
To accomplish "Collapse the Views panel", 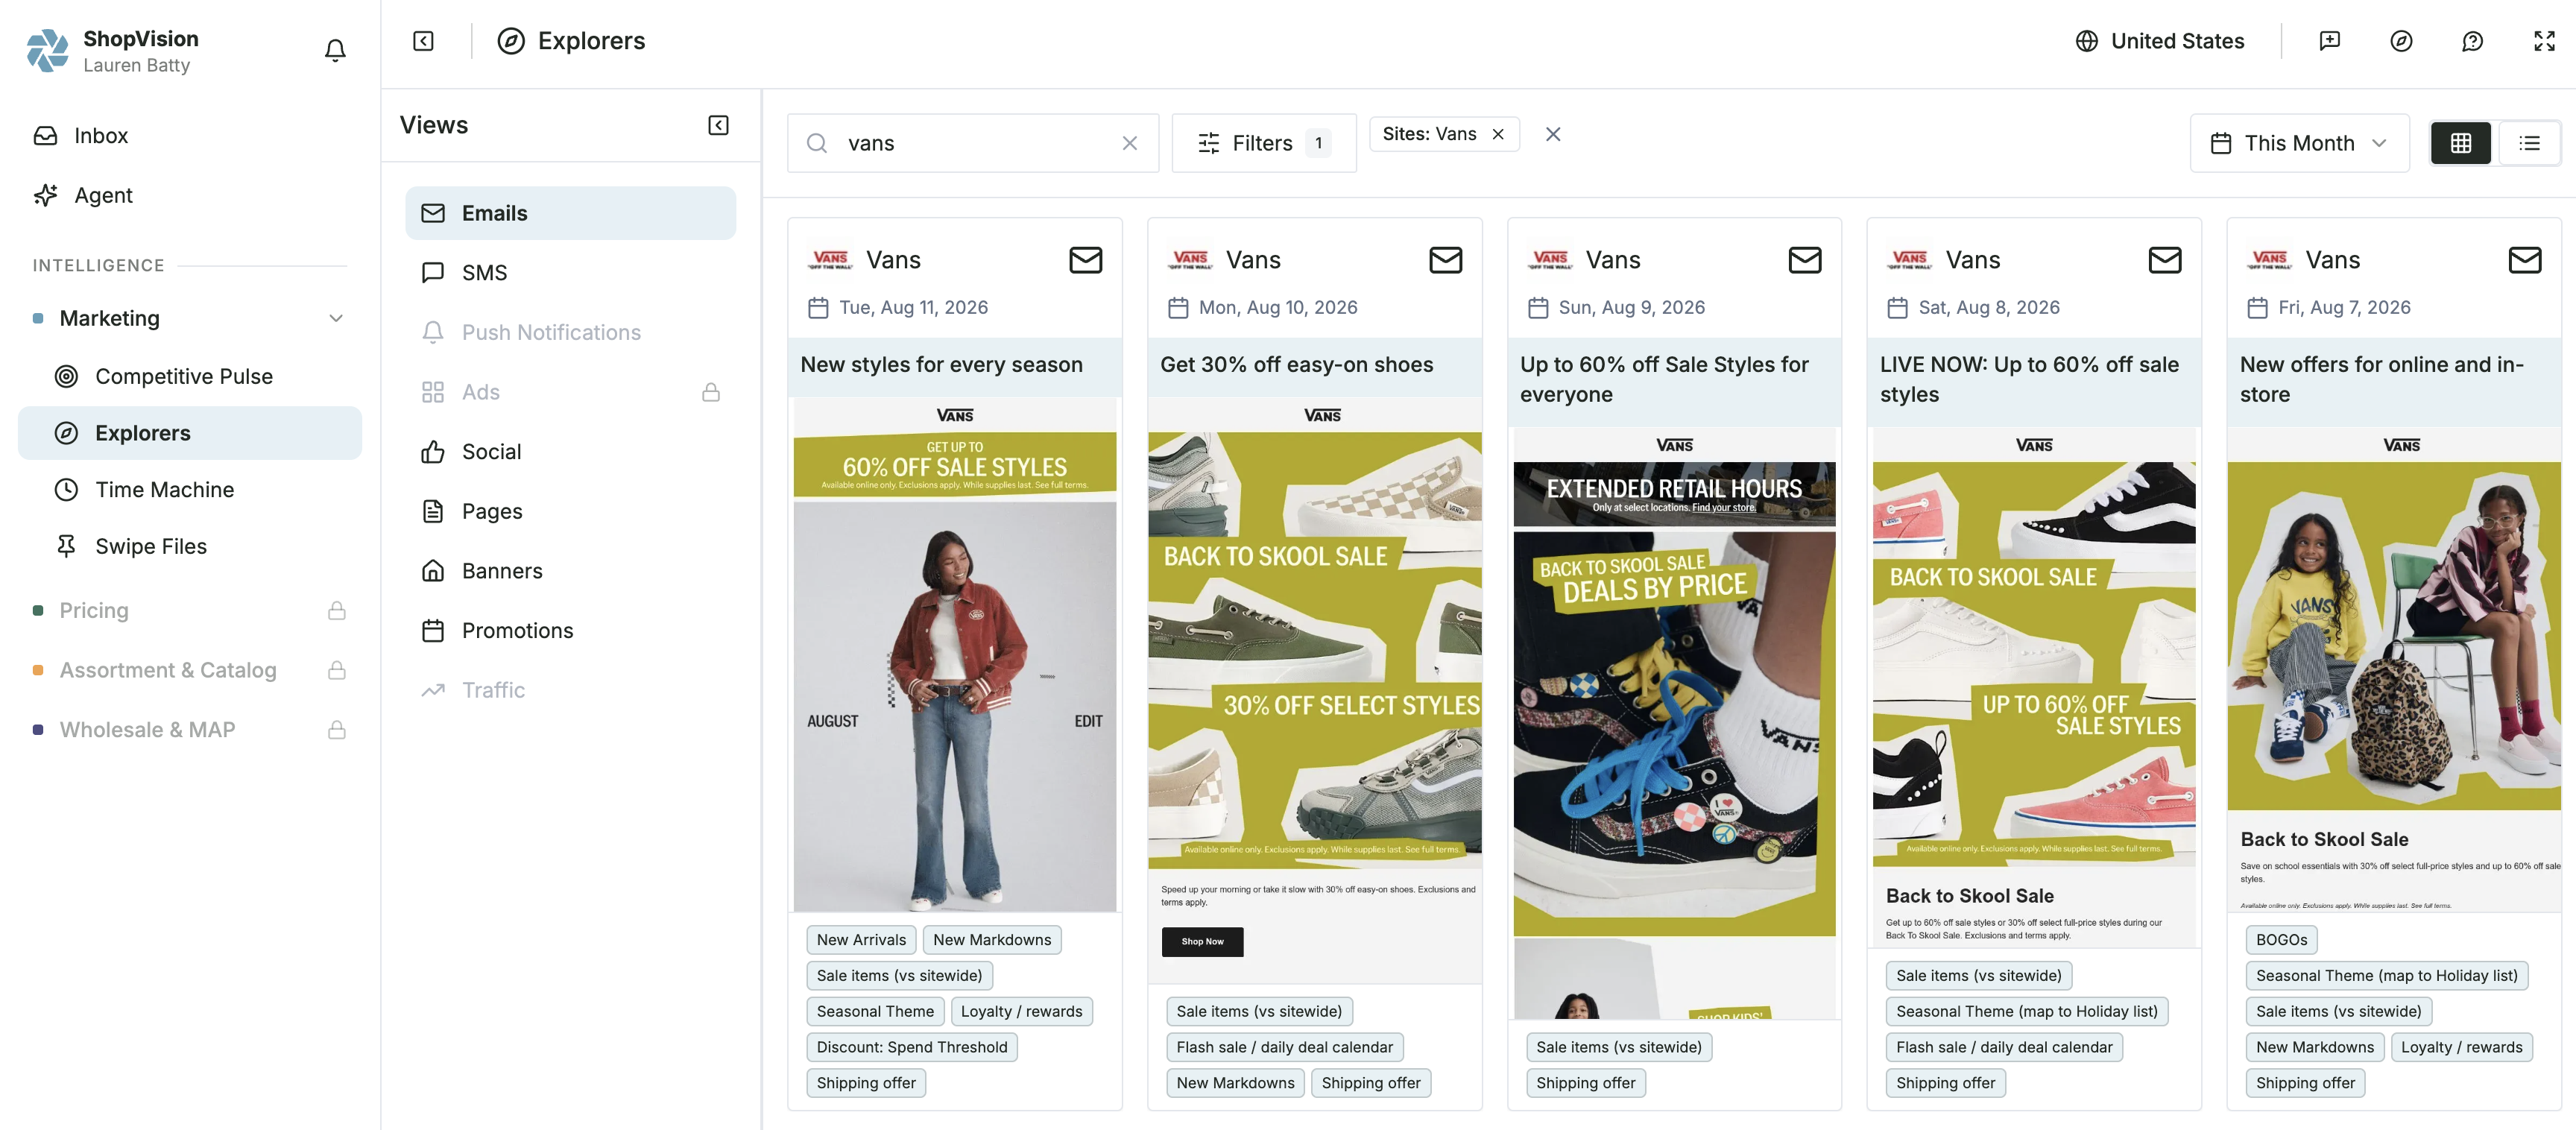I will click(718, 125).
